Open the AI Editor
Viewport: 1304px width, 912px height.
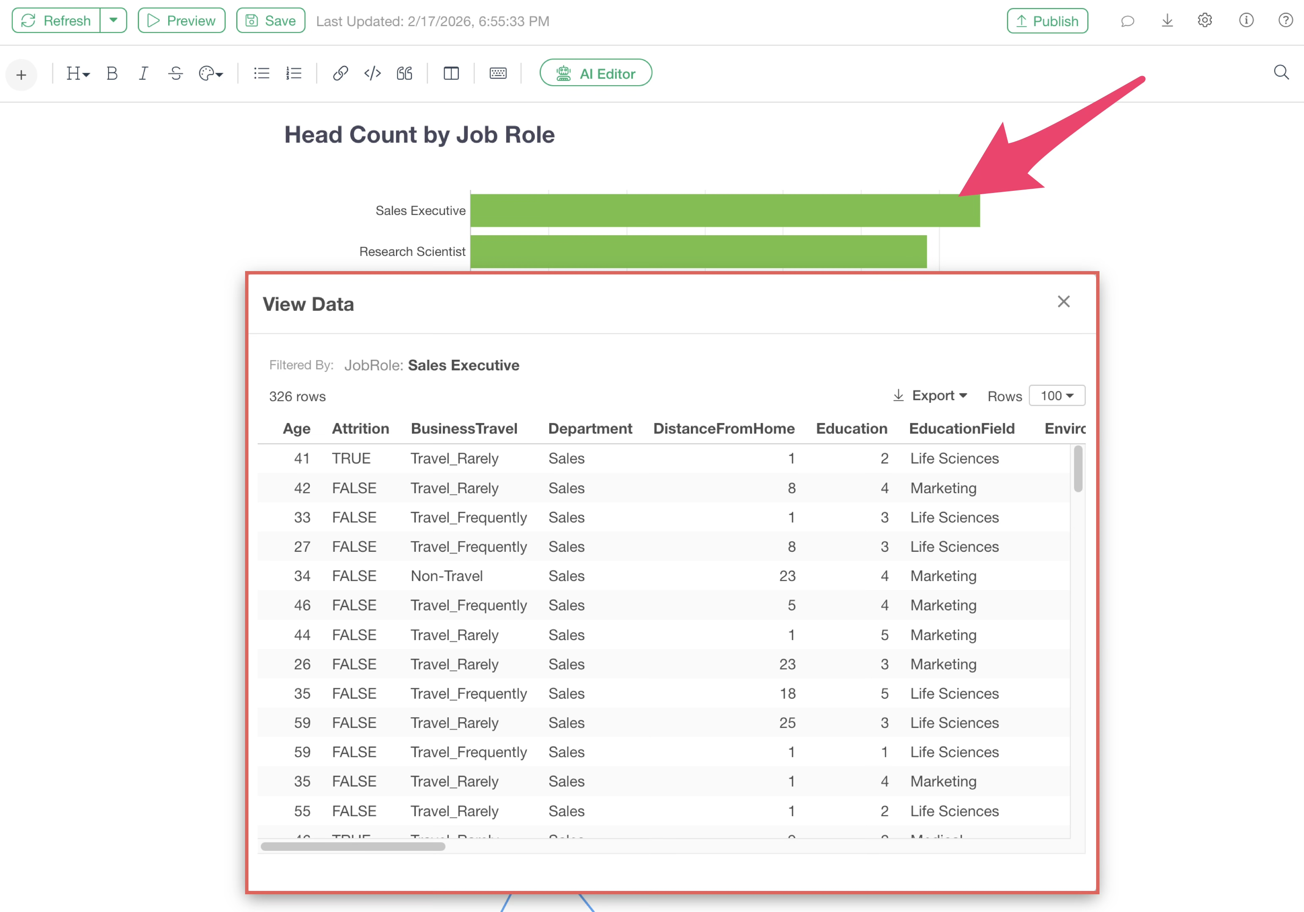coord(595,73)
